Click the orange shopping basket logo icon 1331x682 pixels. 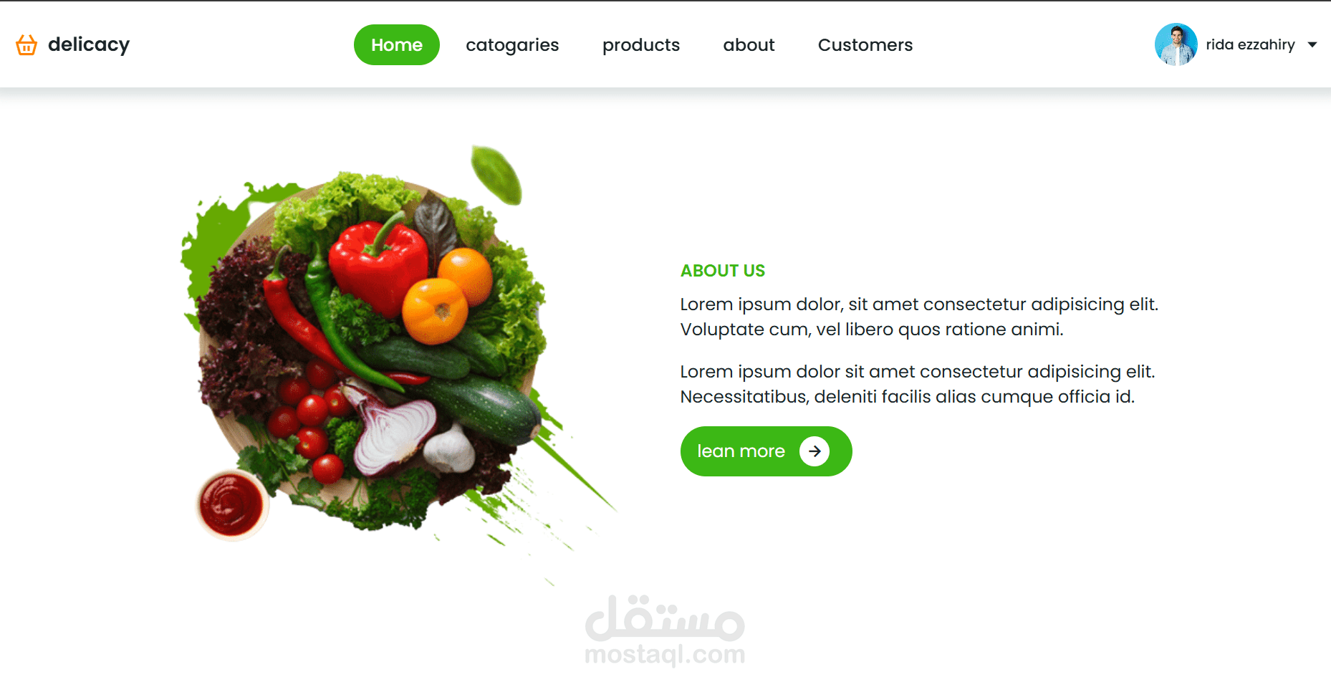point(27,44)
